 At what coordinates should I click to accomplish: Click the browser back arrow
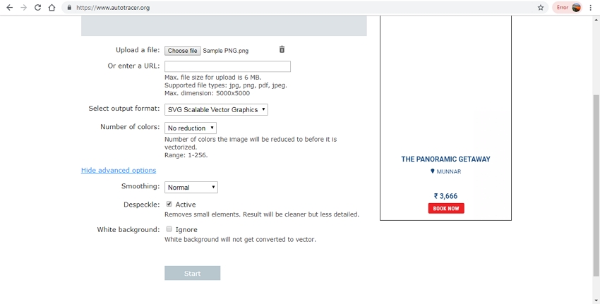click(x=9, y=8)
